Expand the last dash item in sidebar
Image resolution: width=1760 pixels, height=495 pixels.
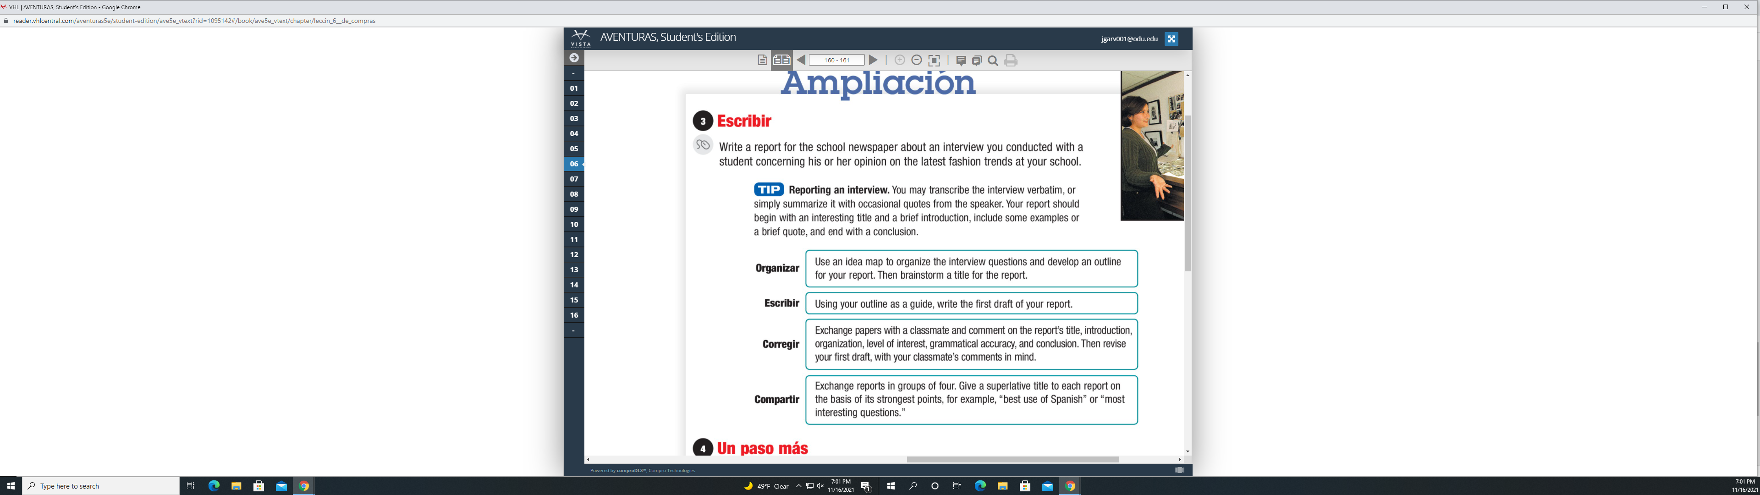574,330
